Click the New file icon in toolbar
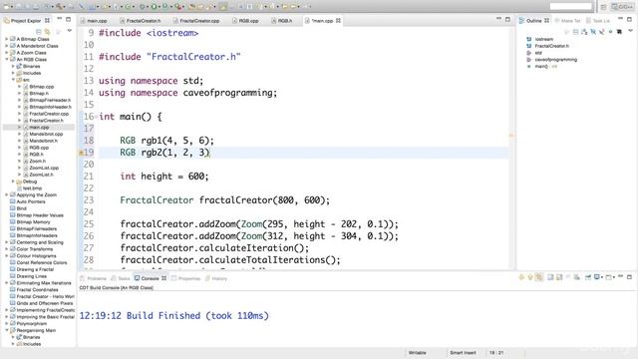Screen dimensions: 638x359 click(x=6, y=7)
